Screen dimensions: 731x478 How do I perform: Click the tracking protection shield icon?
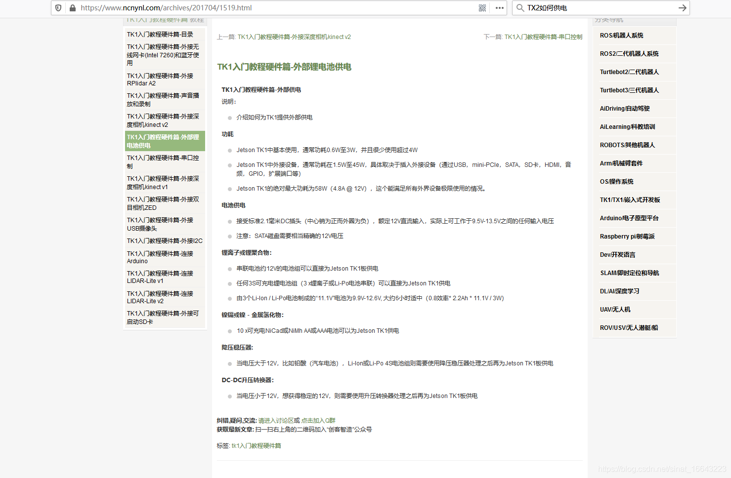(x=58, y=8)
